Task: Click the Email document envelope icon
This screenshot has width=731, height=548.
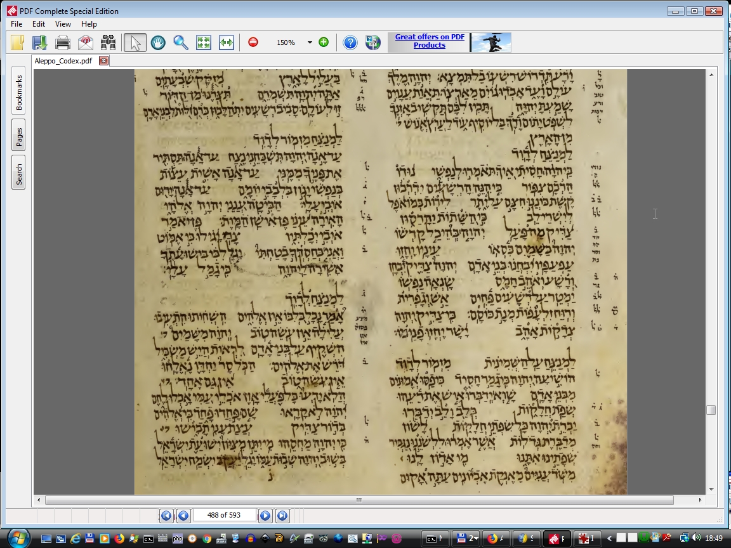Action: 86,42
